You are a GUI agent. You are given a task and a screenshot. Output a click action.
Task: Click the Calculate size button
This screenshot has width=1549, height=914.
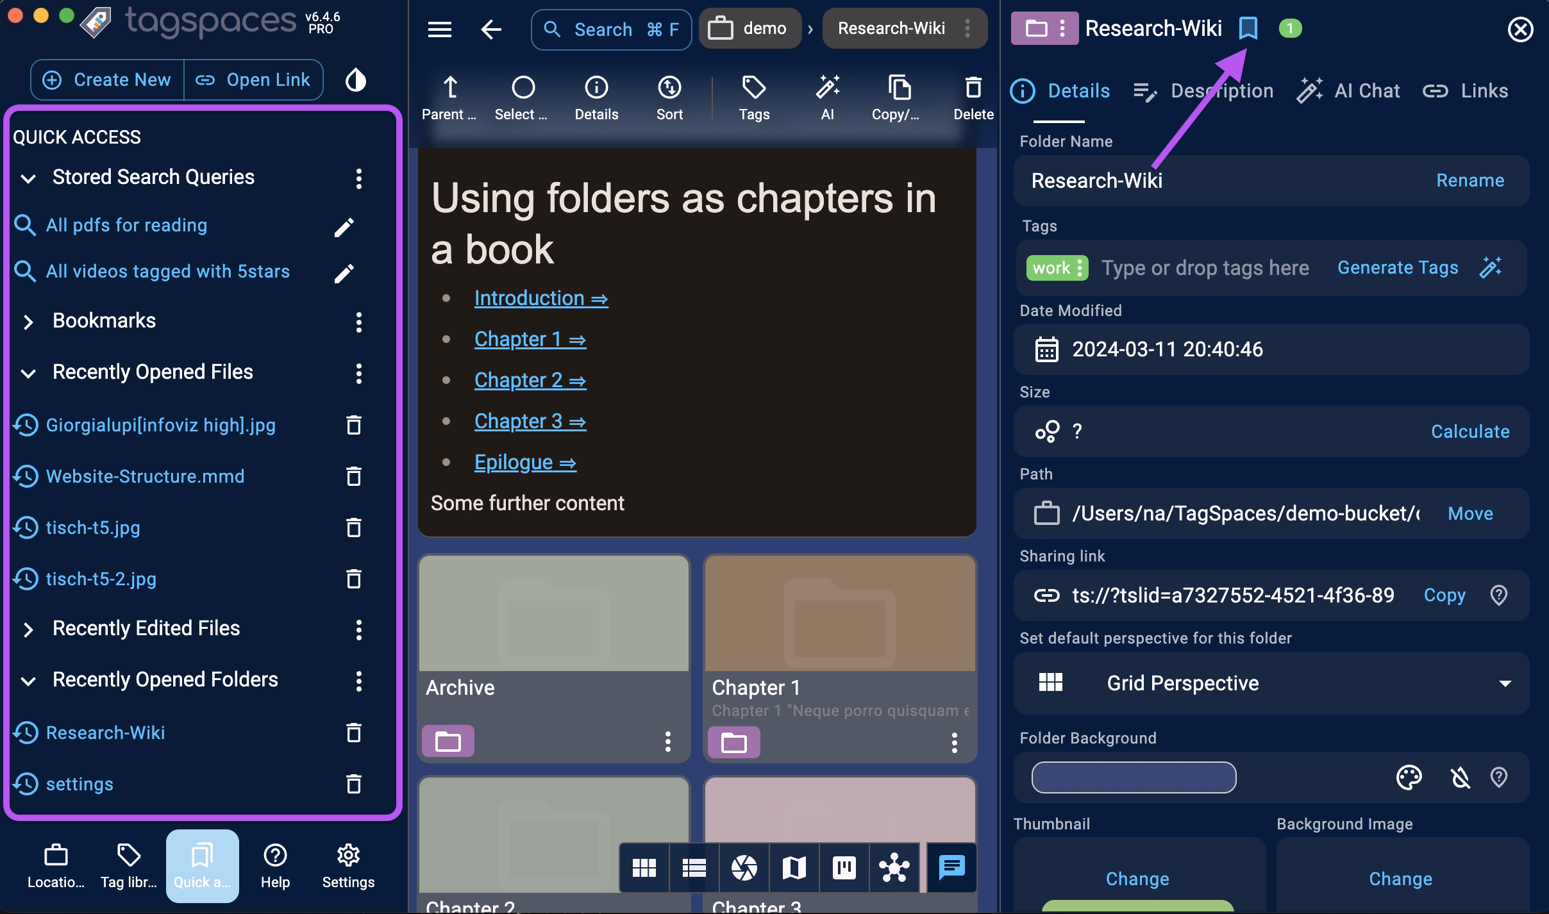[1469, 431]
